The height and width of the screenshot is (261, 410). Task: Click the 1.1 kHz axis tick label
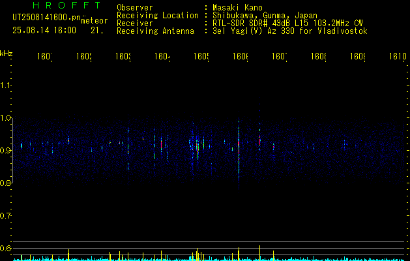click(x=5, y=85)
